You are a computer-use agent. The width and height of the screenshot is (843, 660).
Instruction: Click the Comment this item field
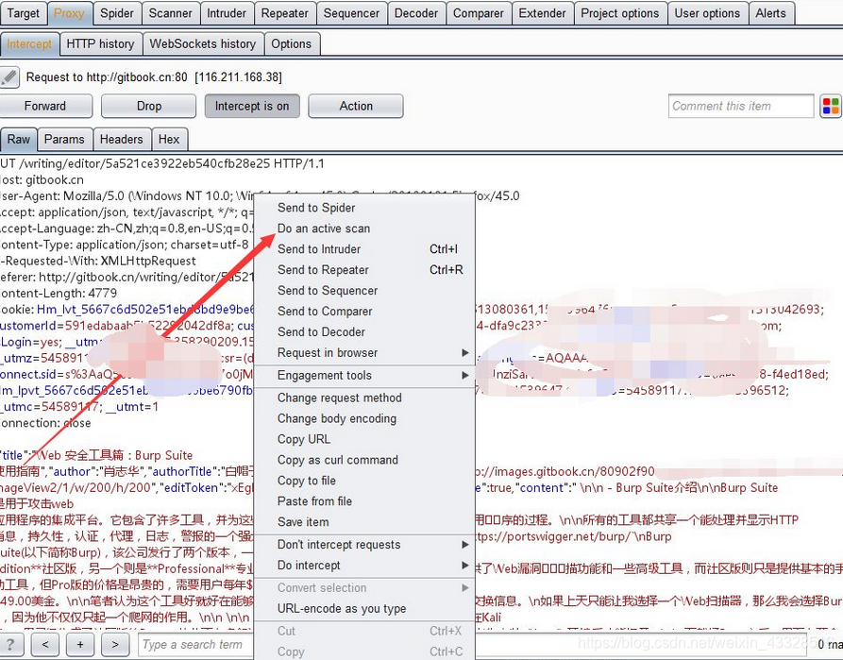[741, 106]
